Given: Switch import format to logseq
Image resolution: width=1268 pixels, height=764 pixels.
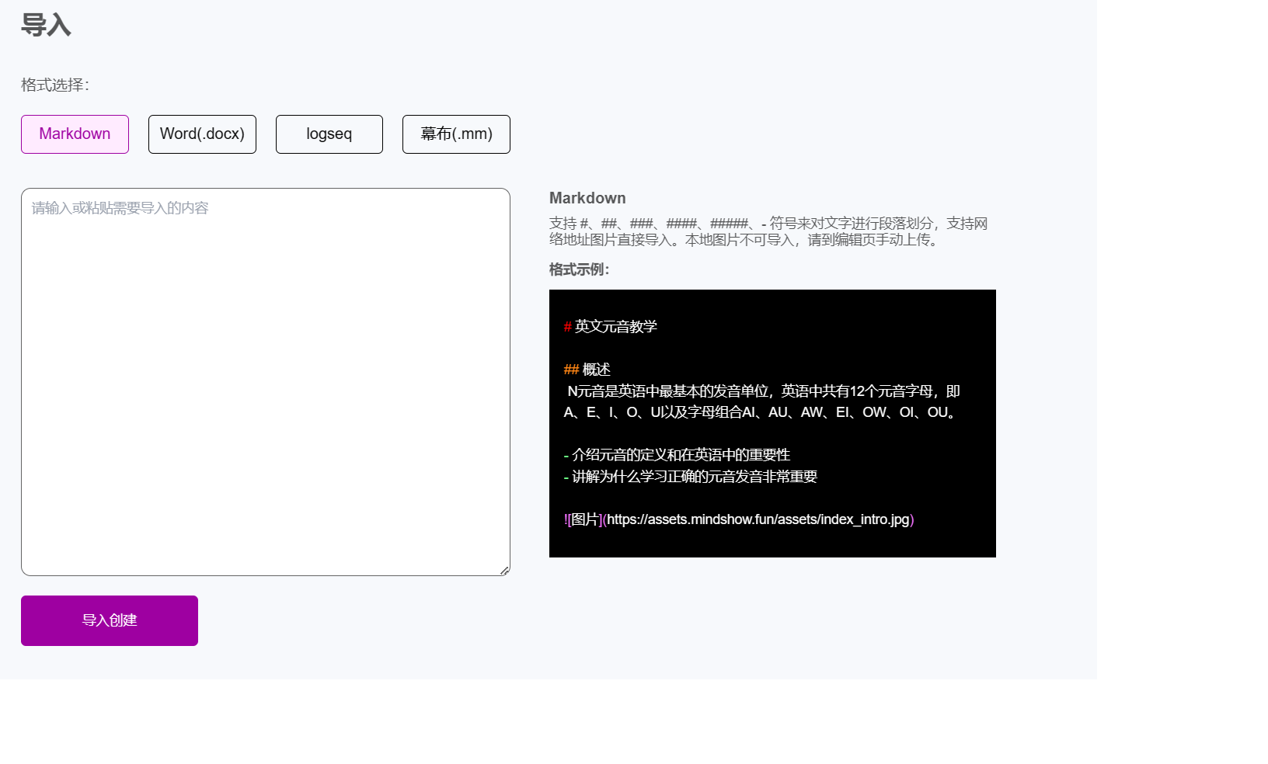Looking at the screenshot, I should (x=329, y=134).
